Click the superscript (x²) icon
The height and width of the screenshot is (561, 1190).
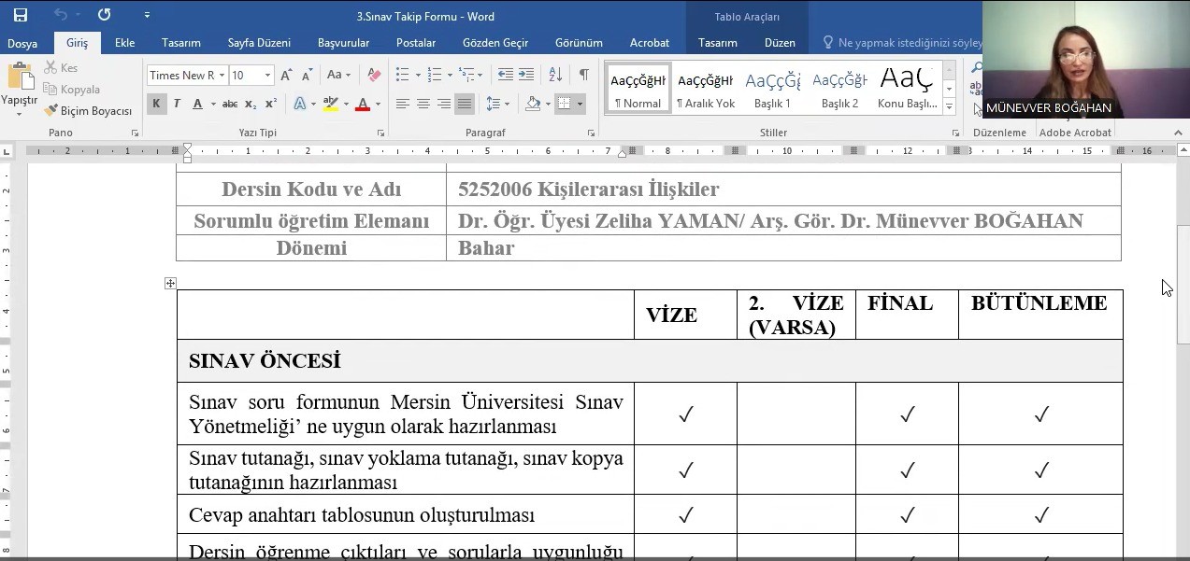[x=269, y=105]
